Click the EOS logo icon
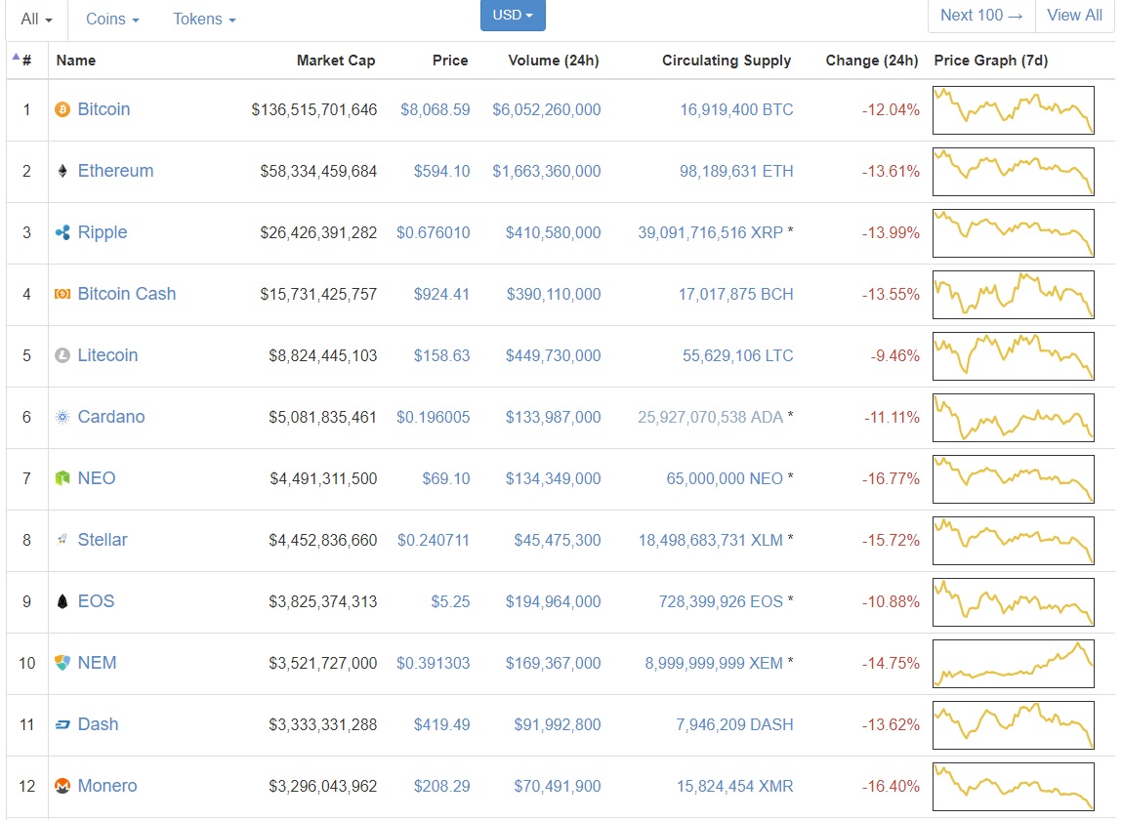The image size is (1122, 820). [x=62, y=601]
